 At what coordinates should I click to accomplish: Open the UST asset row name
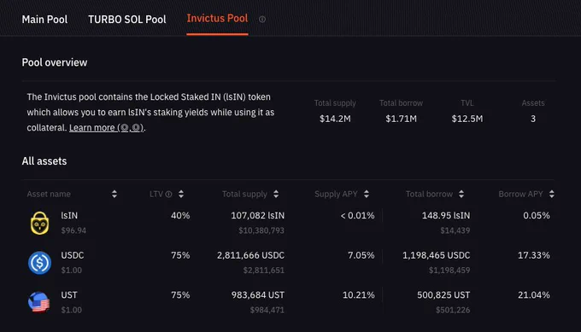pos(69,295)
